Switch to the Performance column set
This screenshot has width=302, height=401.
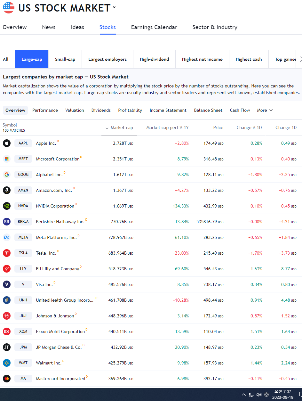[x=45, y=110]
